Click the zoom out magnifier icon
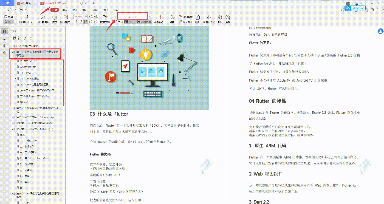 tap(91, 17)
